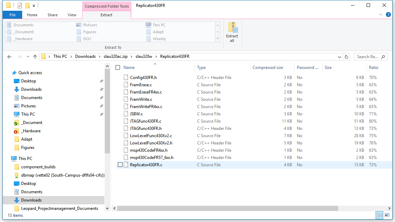Select the file FramErase.c
The height and width of the screenshot is (222, 395).
point(141,85)
